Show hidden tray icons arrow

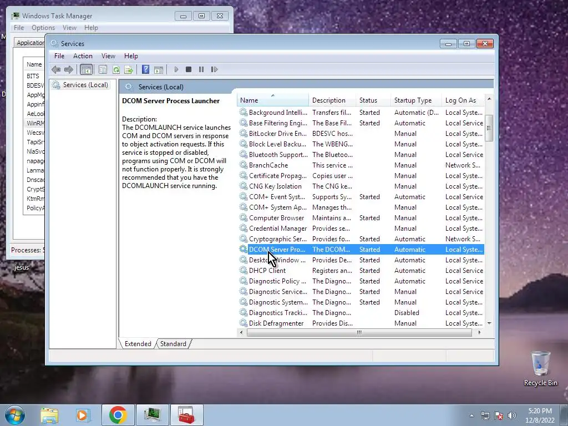(471, 415)
